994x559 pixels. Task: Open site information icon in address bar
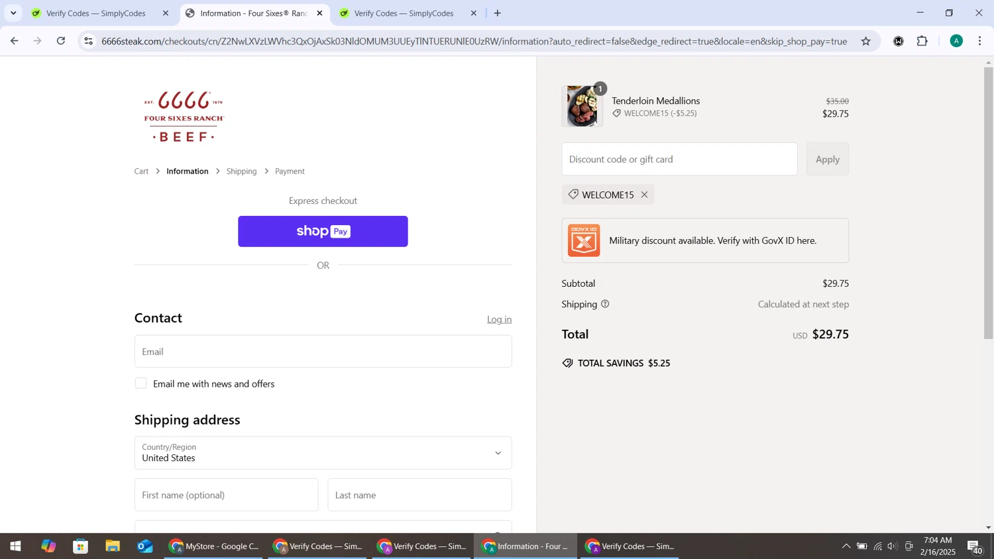89,41
